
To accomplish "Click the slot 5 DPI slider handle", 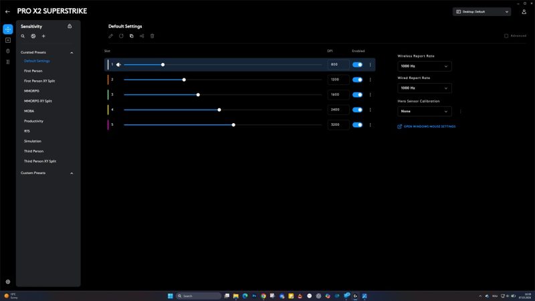I will click(x=233, y=124).
